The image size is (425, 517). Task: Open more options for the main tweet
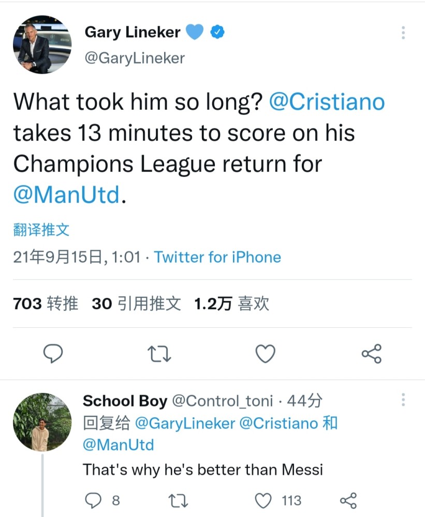tap(403, 33)
